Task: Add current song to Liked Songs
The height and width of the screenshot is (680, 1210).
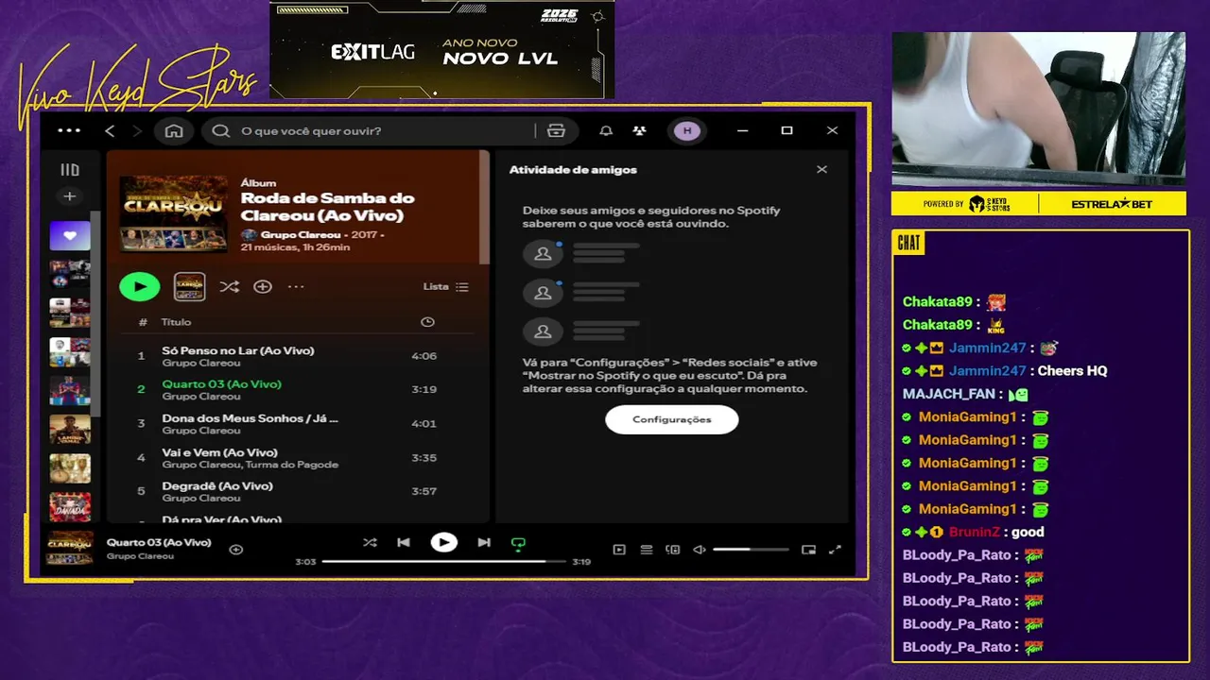Action: pos(236,549)
